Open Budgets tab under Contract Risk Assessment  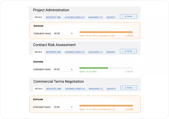coord(111,52)
